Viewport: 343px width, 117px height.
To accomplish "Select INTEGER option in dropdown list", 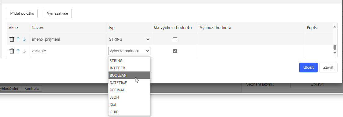I will click(x=129, y=68).
